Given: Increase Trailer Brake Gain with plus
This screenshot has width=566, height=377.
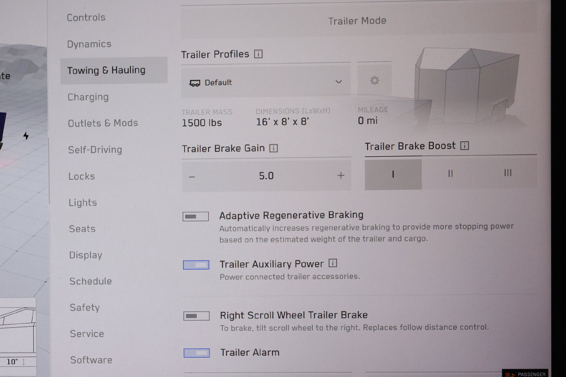Looking at the screenshot, I should click(x=340, y=175).
